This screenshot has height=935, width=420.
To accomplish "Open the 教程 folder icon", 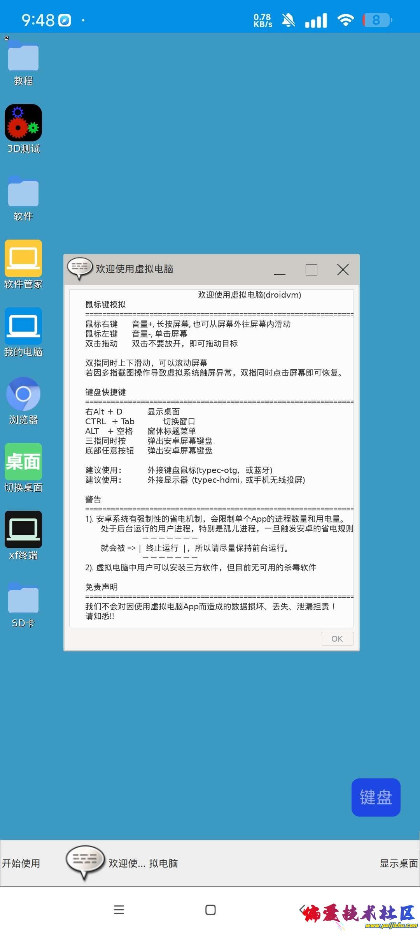I will point(23,57).
